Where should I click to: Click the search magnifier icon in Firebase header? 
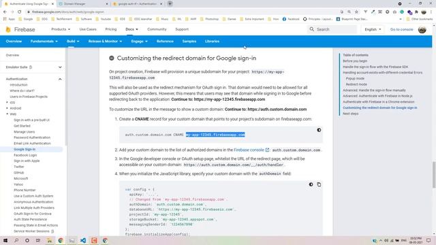tap(312, 29)
